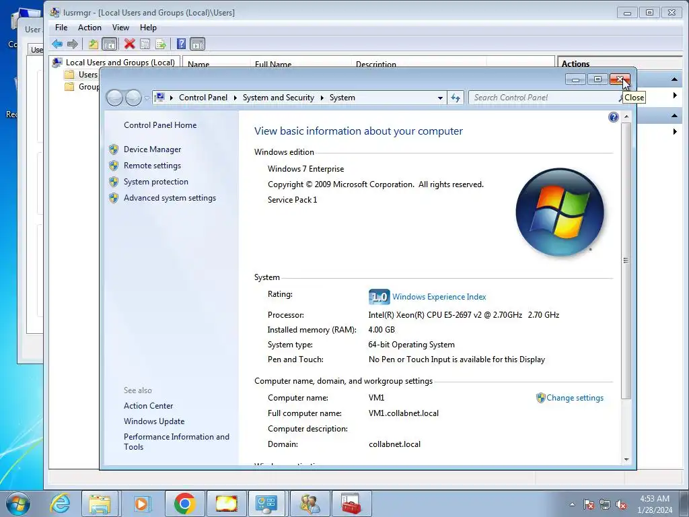Image resolution: width=689 pixels, height=517 pixels.
Task: Open Device Manager link
Action: point(152,149)
